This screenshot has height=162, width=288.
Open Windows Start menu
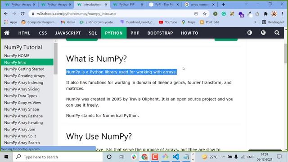point(6,157)
